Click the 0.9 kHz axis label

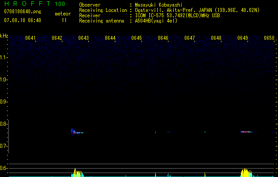coord(4,102)
